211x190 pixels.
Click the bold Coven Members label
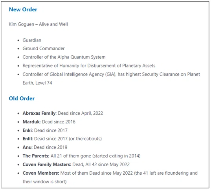point(41,173)
